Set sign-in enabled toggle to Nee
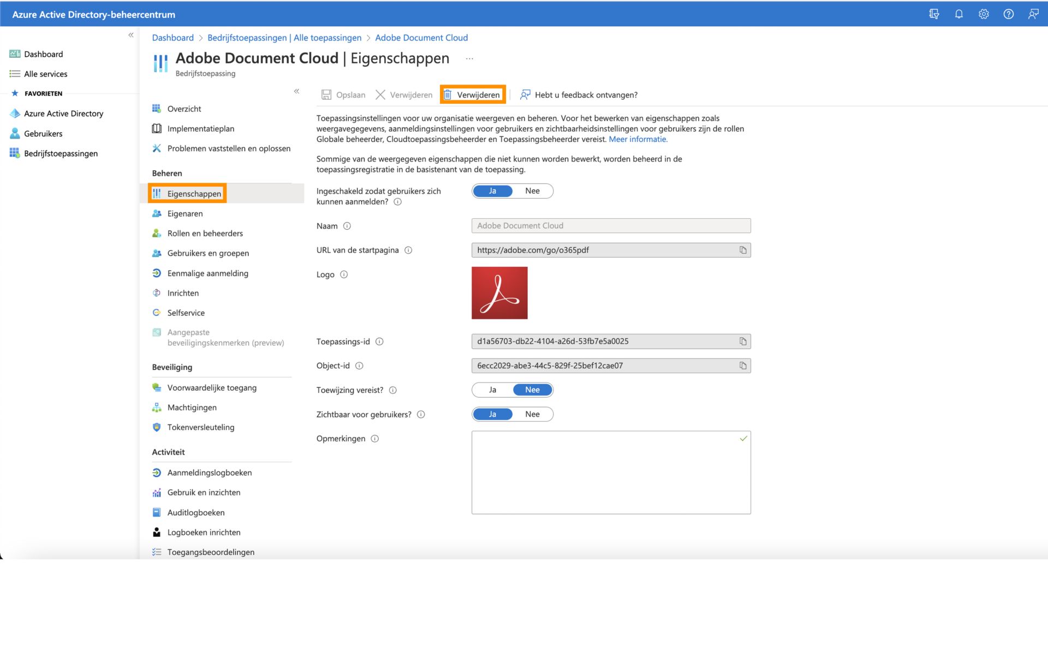This screenshot has height=658, width=1048. tap(532, 191)
